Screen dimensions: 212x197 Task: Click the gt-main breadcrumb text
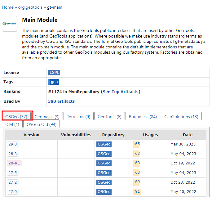[x=55, y=7]
